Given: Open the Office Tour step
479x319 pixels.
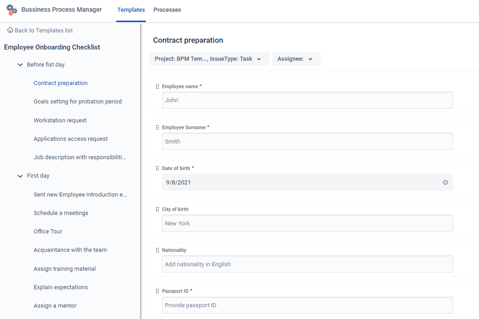Looking at the screenshot, I should point(48,231).
